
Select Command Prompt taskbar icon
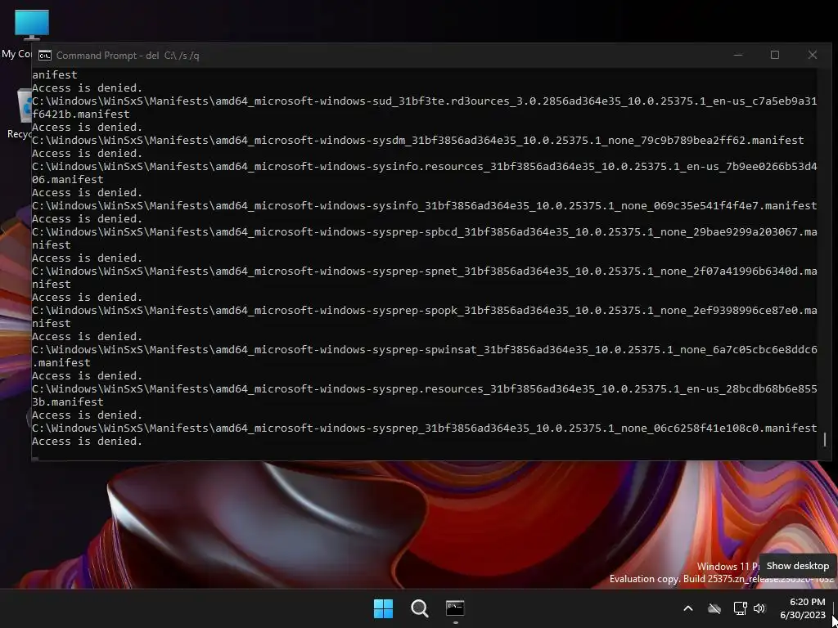(455, 608)
